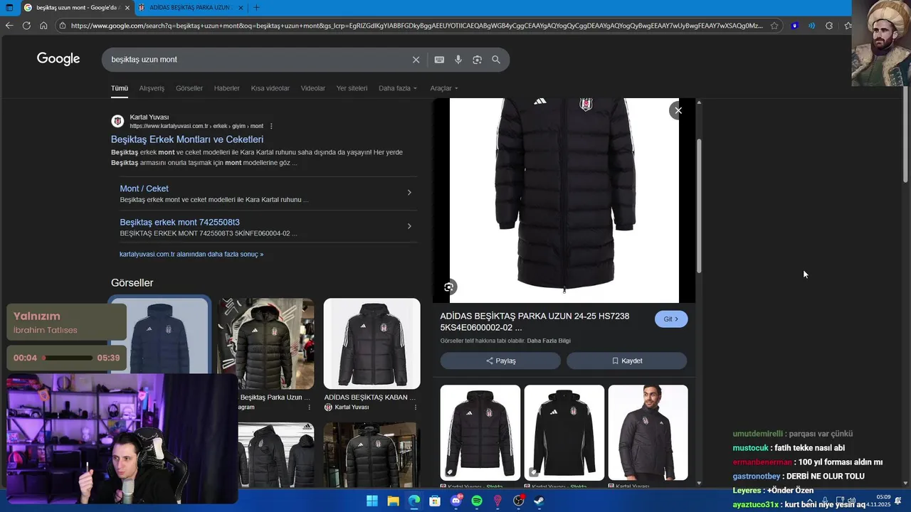The width and height of the screenshot is (911, 512).
Task: Click the Kartal Yuvası site favicon
Action: coord(117,121)
